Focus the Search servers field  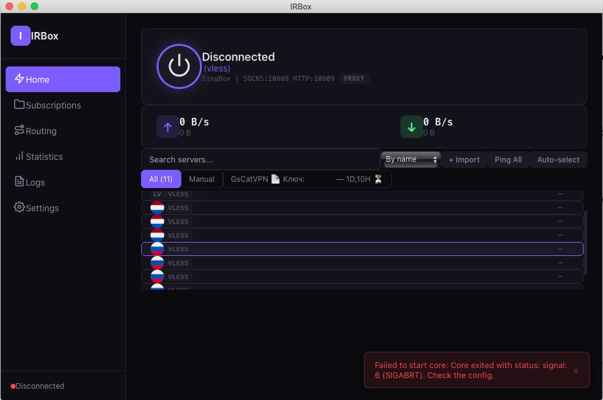(x=261, y=160)
